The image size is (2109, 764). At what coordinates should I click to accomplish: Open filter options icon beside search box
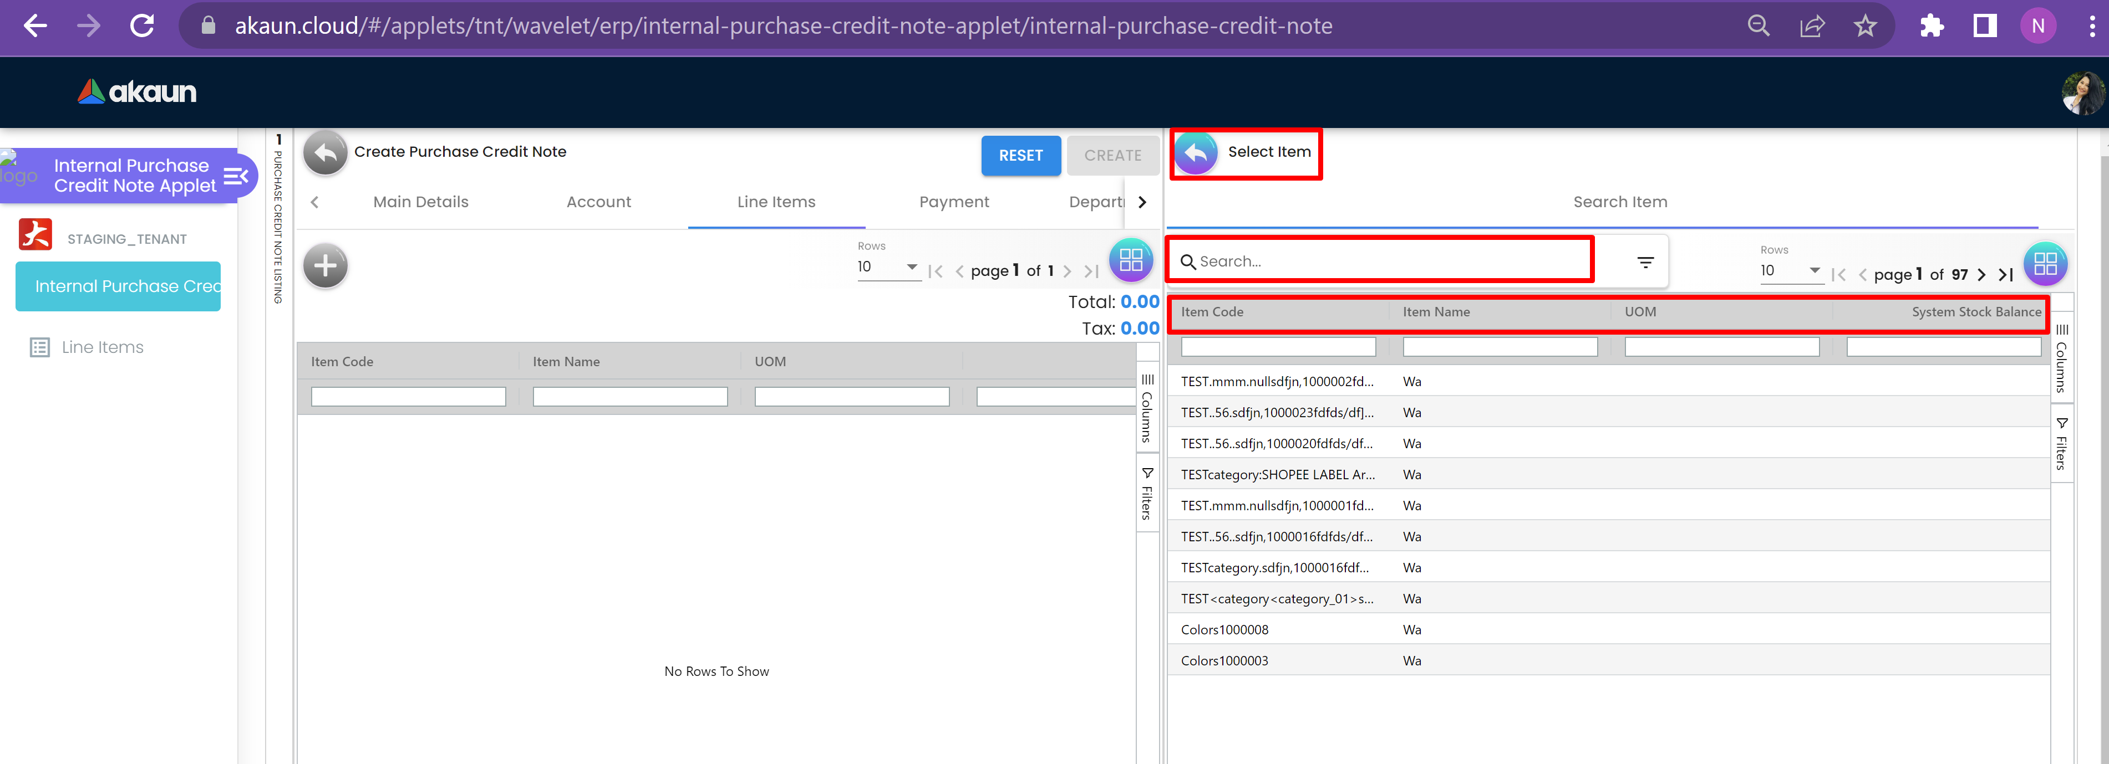point(1645,261)
